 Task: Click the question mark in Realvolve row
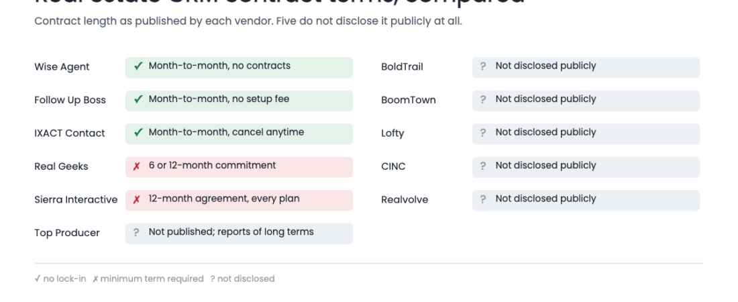[x=483, y=199]
